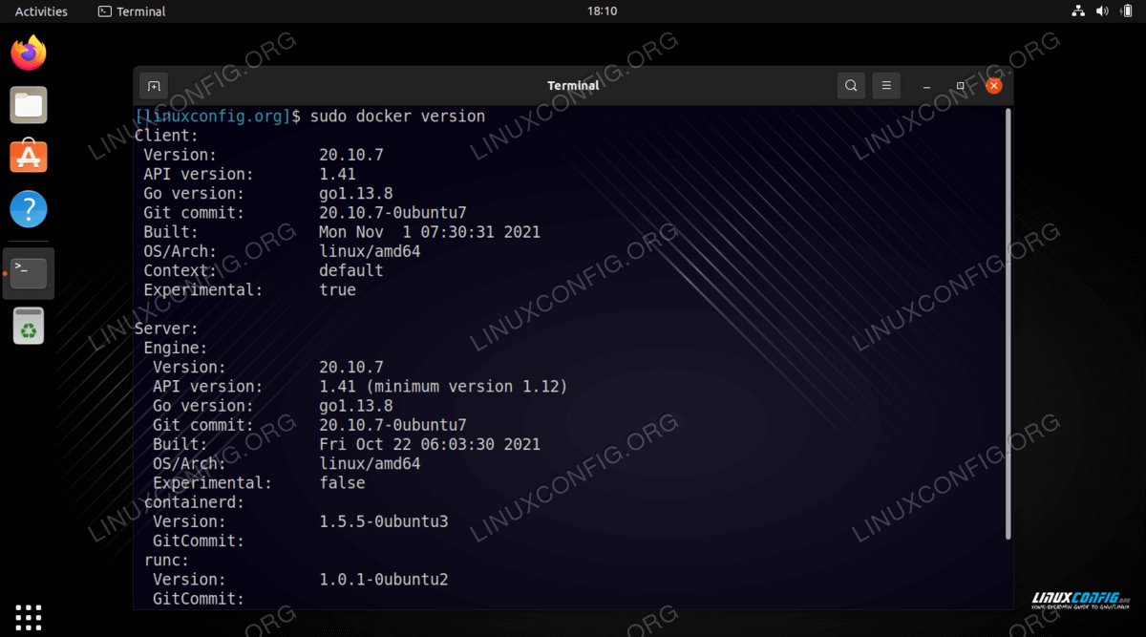Open the Terminal app menu in top bar
The width and height of the screenshot is (1146, 637).
pos(132,11)
